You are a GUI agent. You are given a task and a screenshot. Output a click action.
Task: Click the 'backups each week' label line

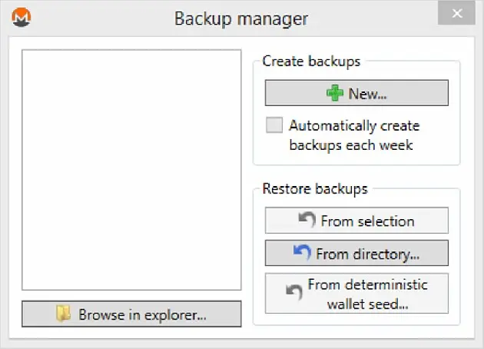351,145
